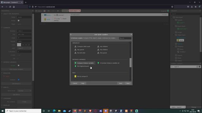Image resolution: width=202 pixels, height=113 pixels.
Task: Go Back in the condition dialog
Action: 121,83
